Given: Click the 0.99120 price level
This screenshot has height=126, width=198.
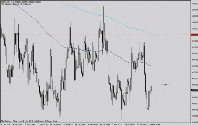Looking at the screenshot, I should [x=195, y=79].
